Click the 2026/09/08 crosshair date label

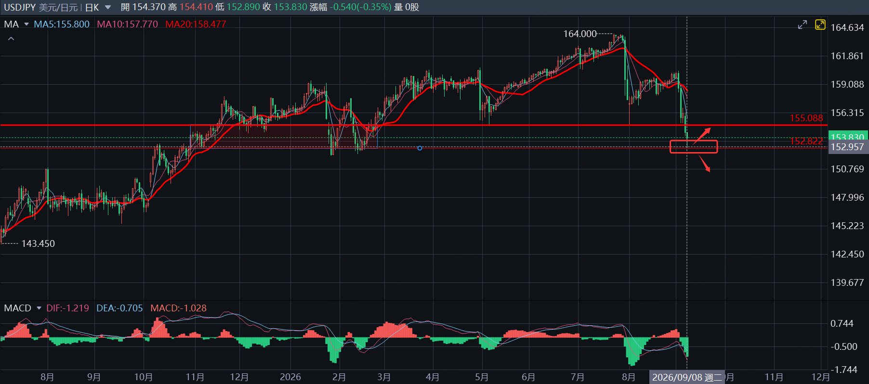pos(687,377)
